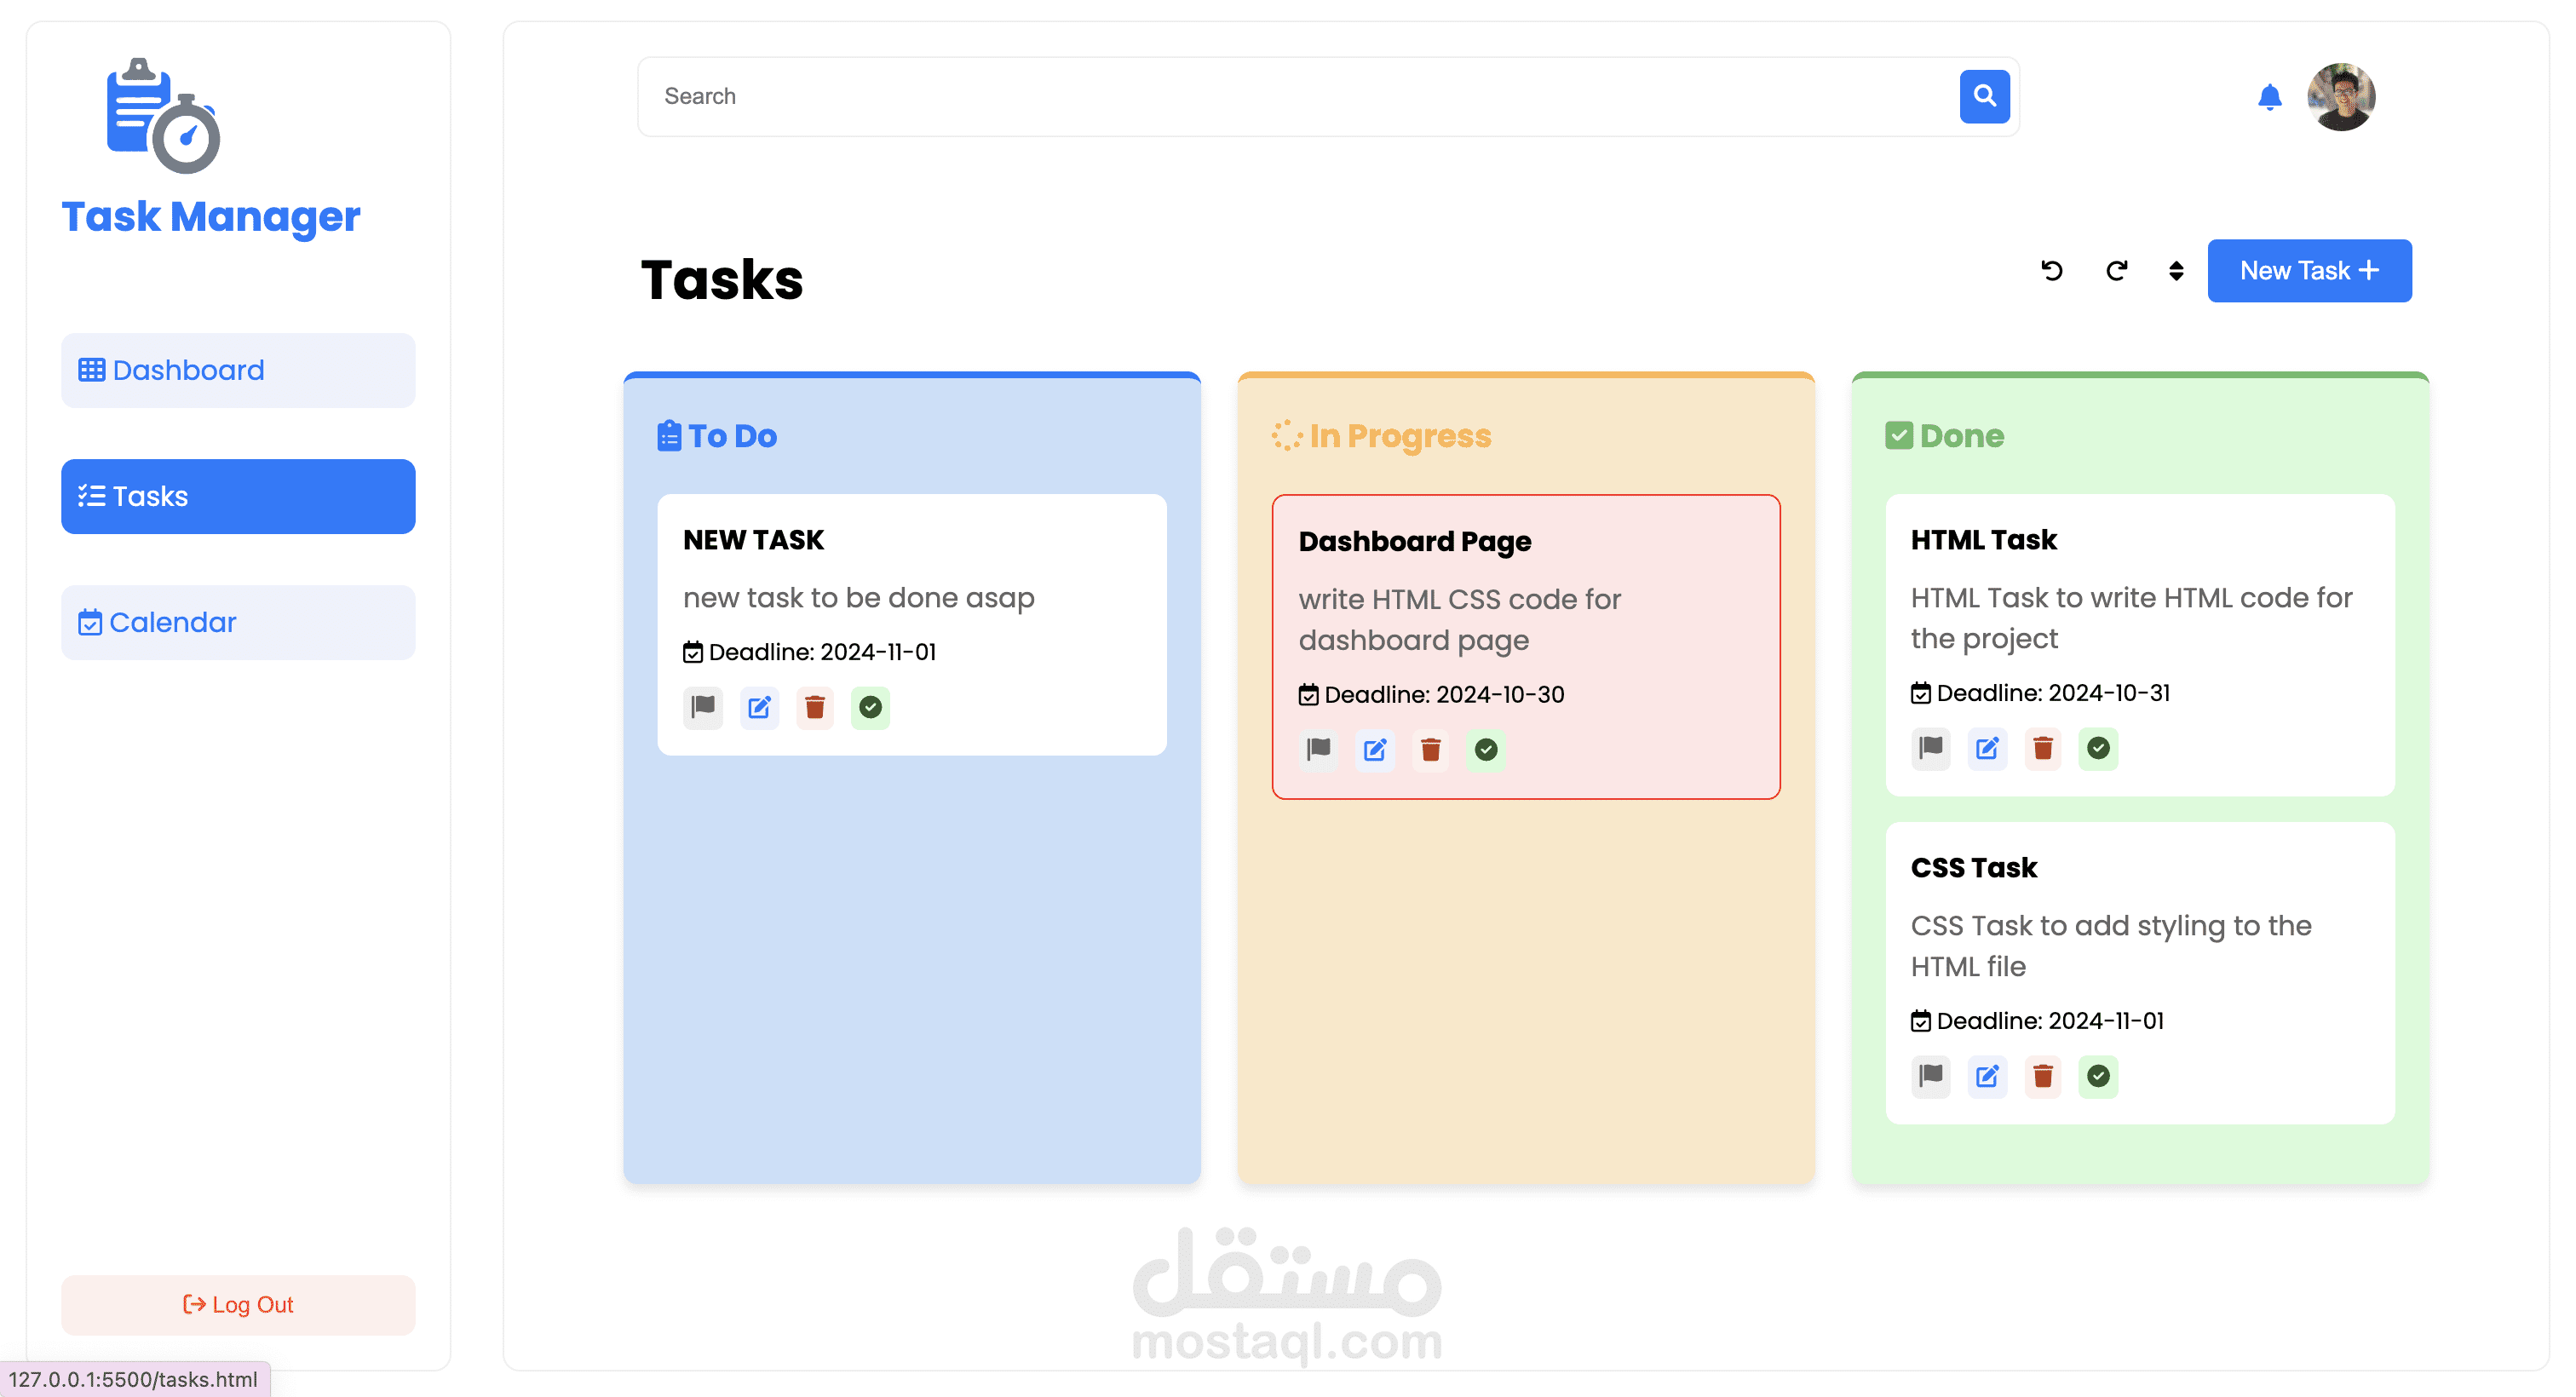Flag the CSS Task card
The width and height of the screenshot is (2576, 1397).
point(1931,1076)
